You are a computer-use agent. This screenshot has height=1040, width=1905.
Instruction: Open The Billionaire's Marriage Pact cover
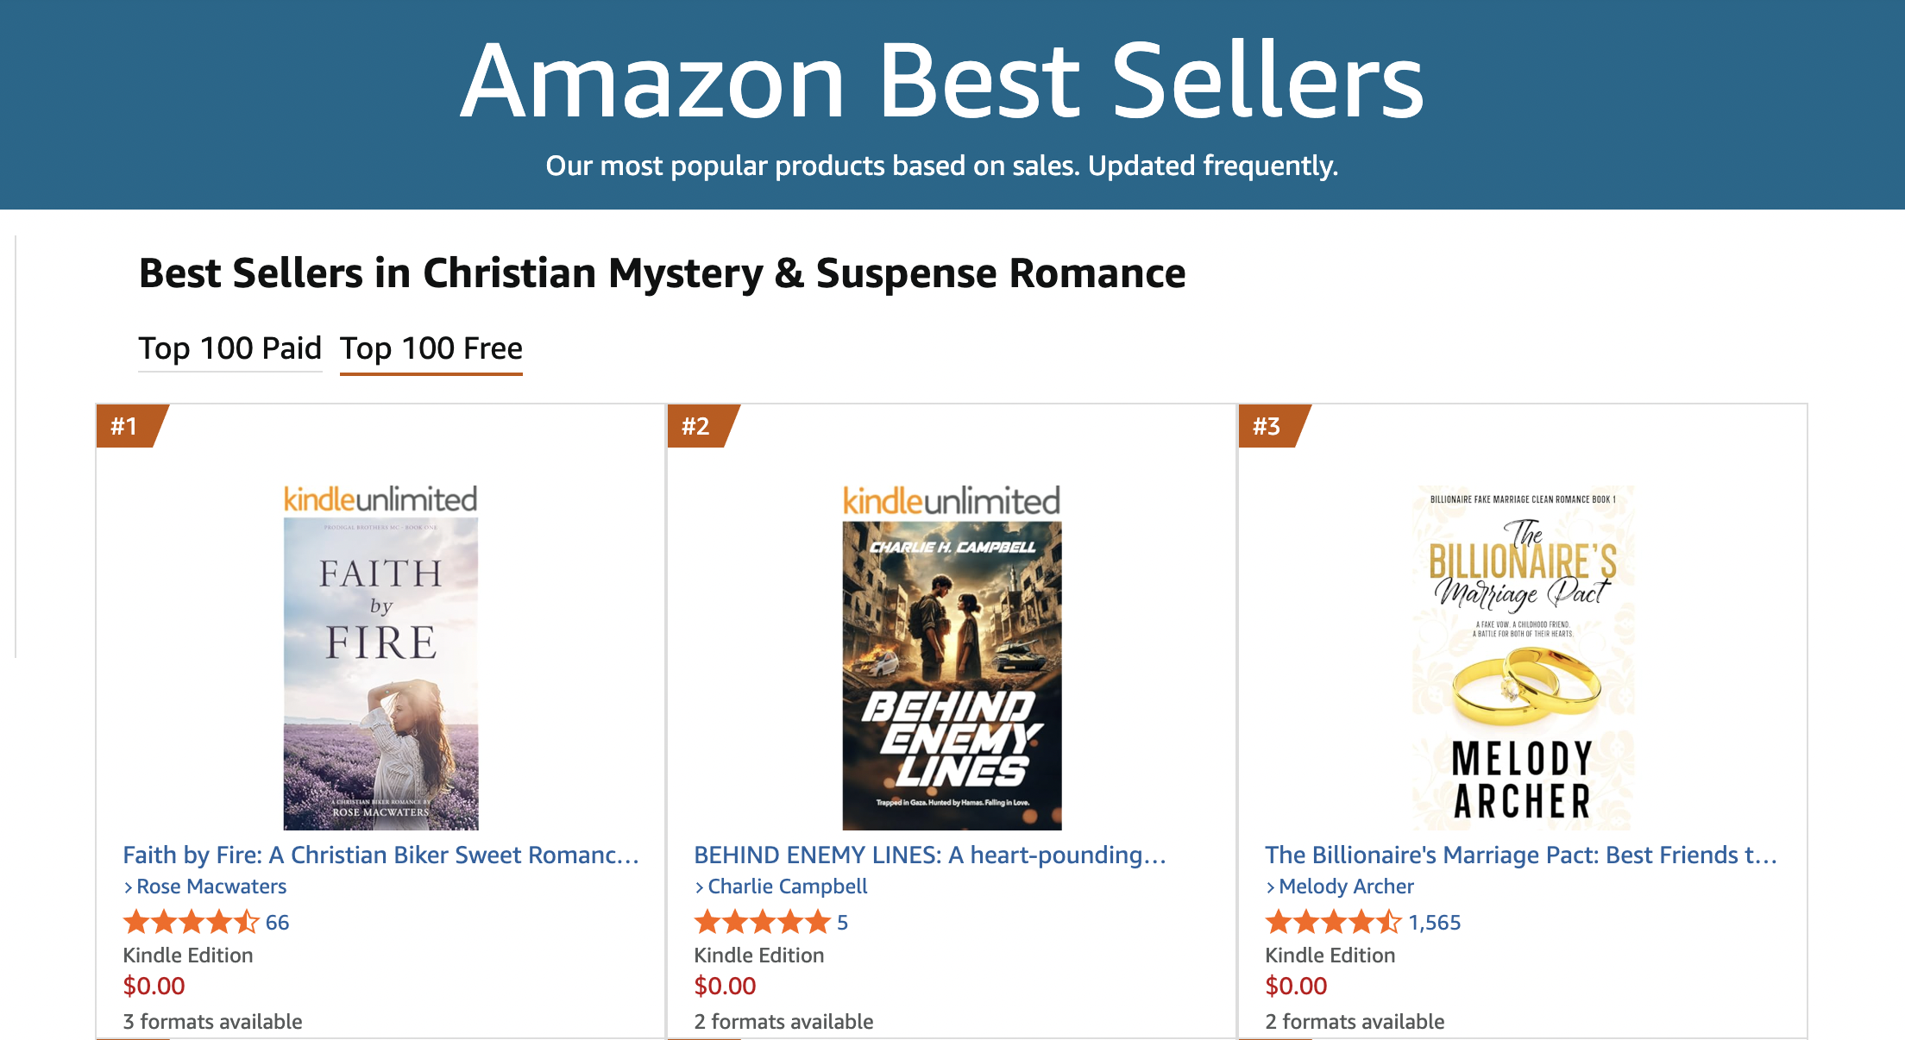tap(1523, 659)
